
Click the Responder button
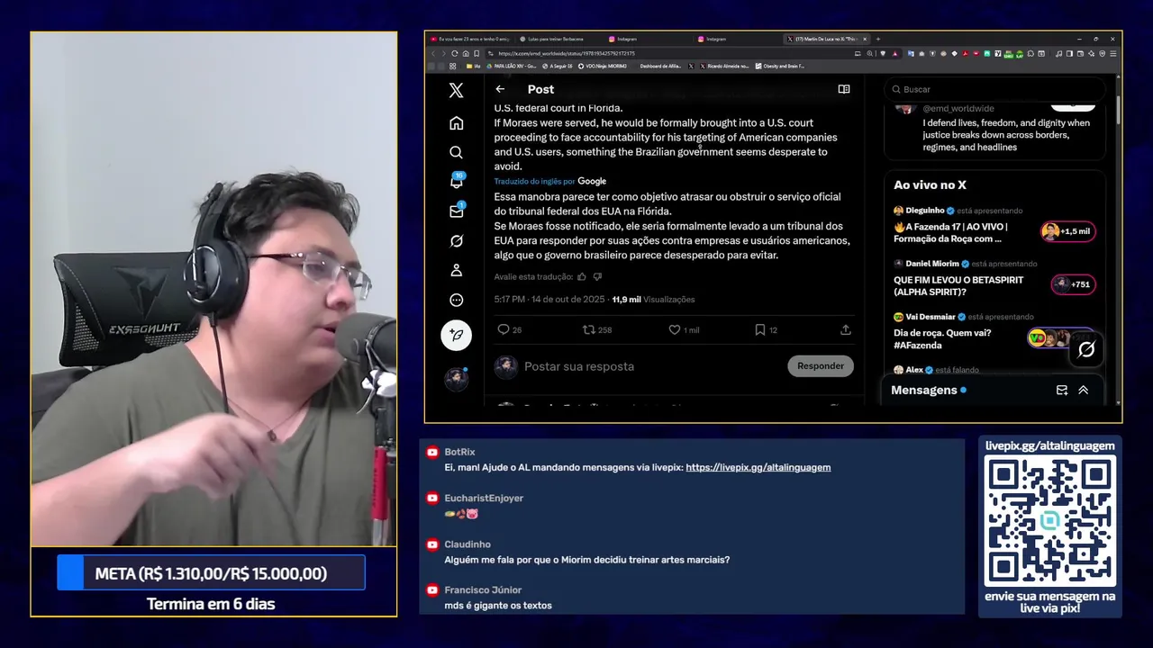(x=821, y=366)
